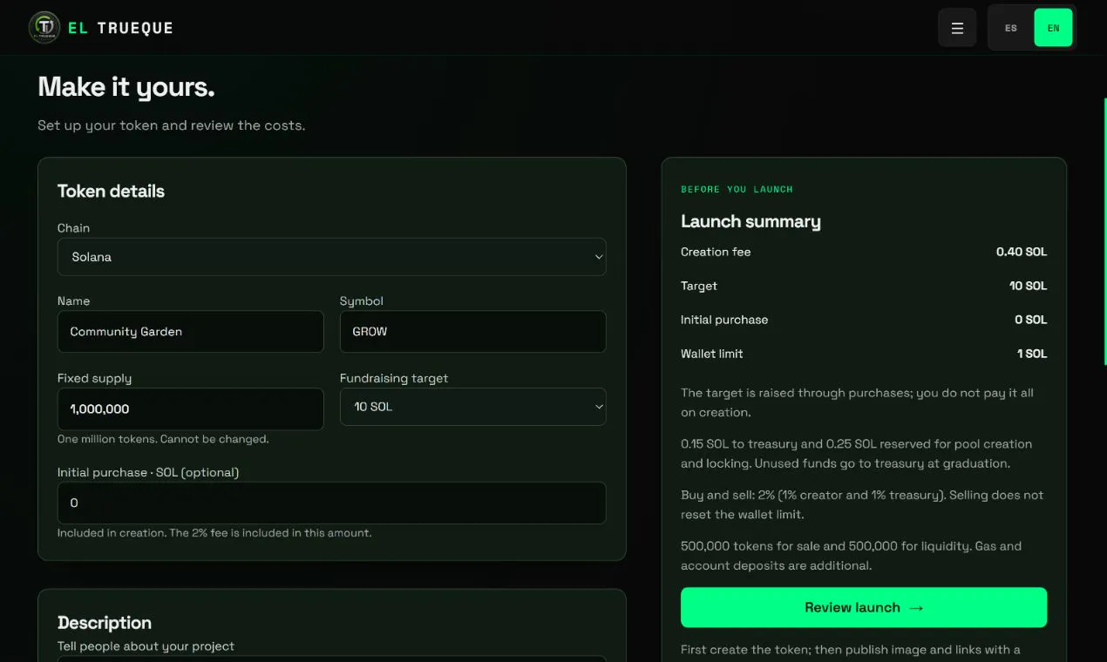Click the Initial purchase value 0 SOL

point(1030,320)
